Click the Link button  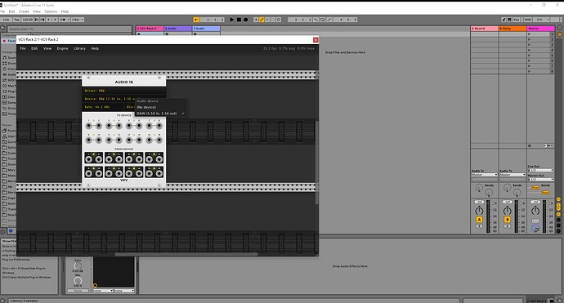pos(7,20)
